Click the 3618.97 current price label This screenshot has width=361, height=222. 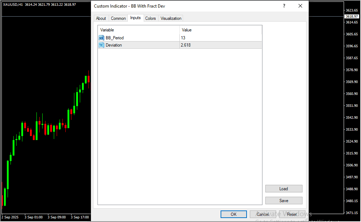click(351, 17)
